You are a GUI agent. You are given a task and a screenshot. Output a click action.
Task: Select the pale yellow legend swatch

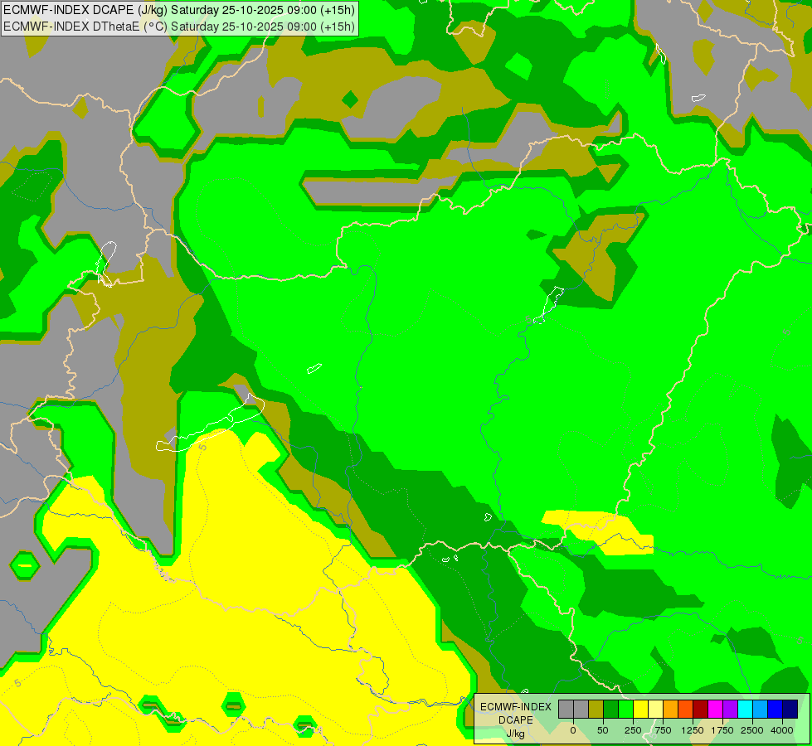655,709
